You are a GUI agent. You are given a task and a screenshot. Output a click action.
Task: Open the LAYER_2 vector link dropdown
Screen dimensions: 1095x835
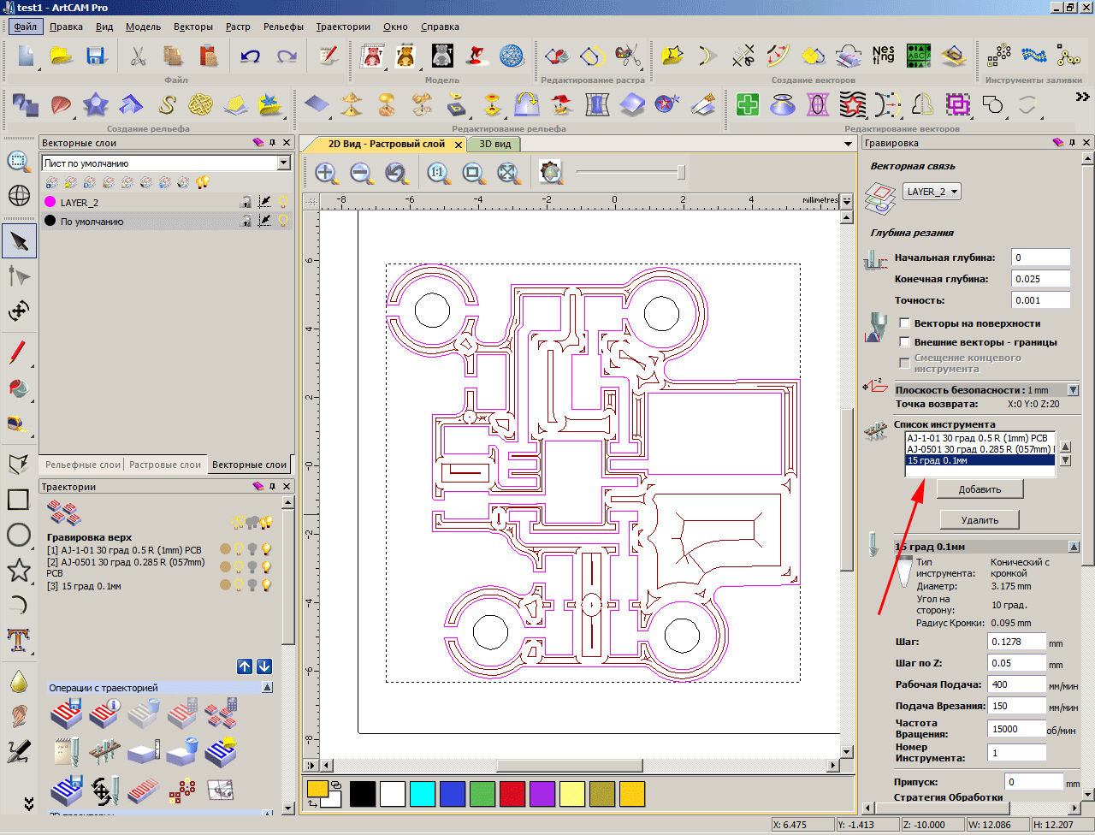(932, 192)
